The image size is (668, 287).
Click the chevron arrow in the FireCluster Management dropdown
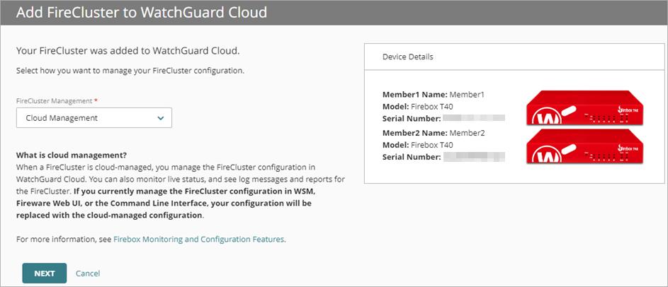pyautogui.click(x=161, y=118)
